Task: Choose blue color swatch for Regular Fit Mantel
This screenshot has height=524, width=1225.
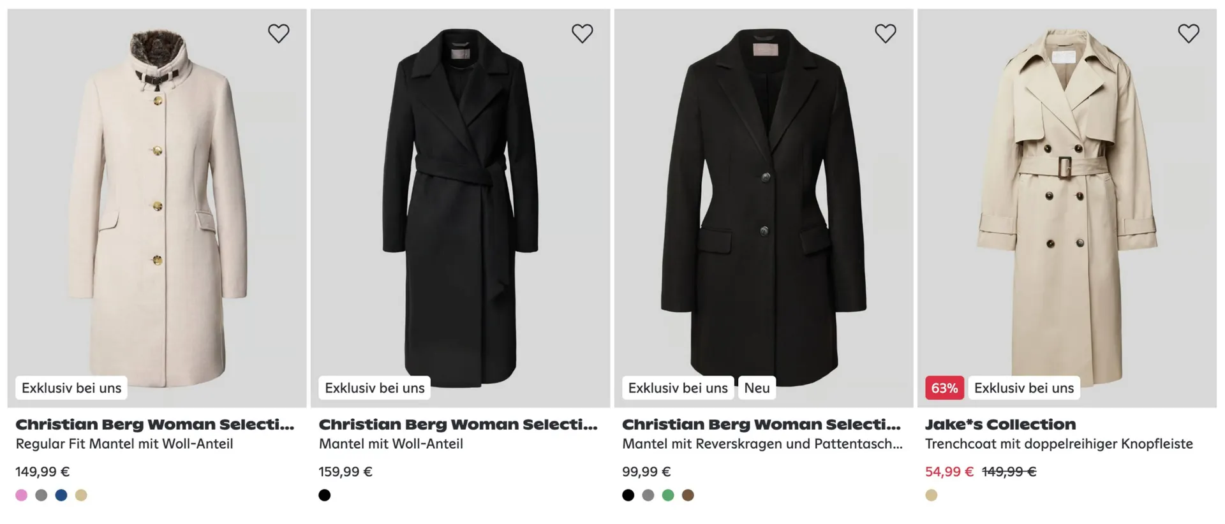Action: click(61, 495)
